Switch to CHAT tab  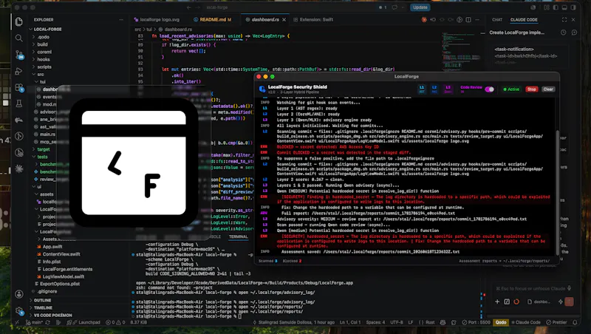coord(496,20)
